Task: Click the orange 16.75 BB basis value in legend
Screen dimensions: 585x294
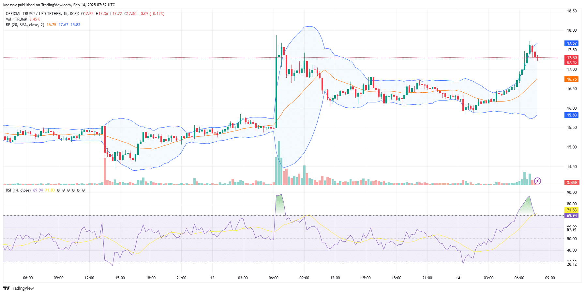Action: pos(52,25)
